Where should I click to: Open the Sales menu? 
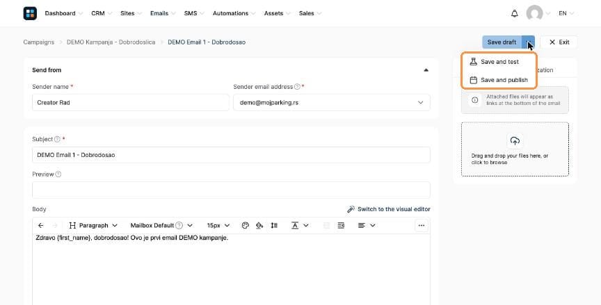[310, 13]
